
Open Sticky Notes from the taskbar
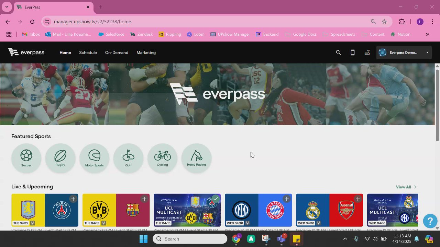297,239
